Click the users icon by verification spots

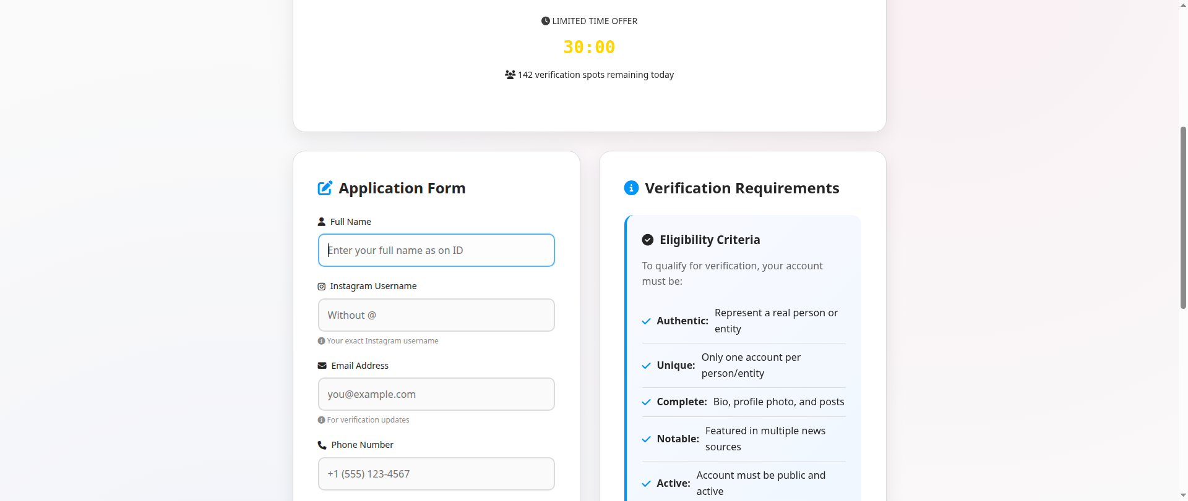tap(510, 75)
